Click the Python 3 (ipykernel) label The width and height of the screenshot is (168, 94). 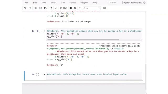coord(133,3)
